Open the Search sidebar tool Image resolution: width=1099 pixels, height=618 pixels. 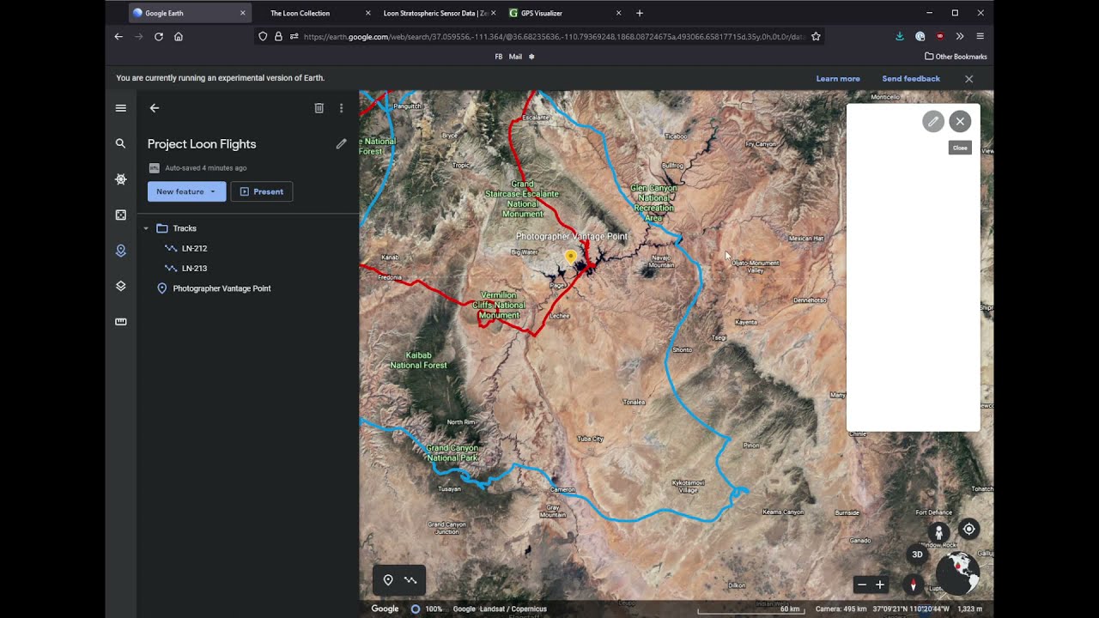coord(120,143)
